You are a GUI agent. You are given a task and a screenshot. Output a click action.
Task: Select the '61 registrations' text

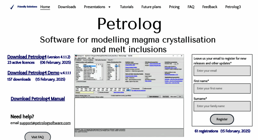206,131
